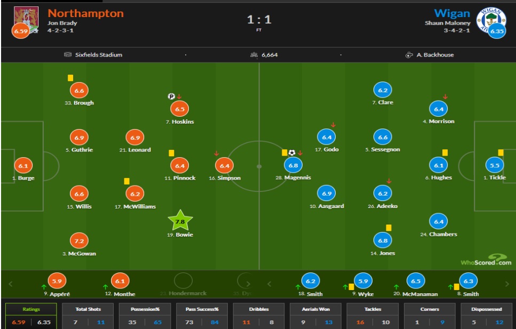Click the Northampton club crest
The width and height of the screenshot is (516, 329).
[x=25, y=19]
